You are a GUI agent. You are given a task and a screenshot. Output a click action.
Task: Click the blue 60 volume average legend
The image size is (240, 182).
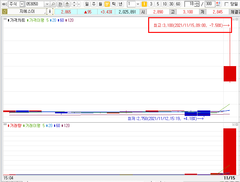(x=57, y=125)
